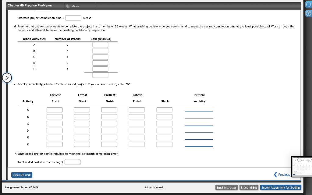This screenshot has height=195, width=312.
Task: Select Latest Finish field for activity B
Action: [x=137, y=117]
